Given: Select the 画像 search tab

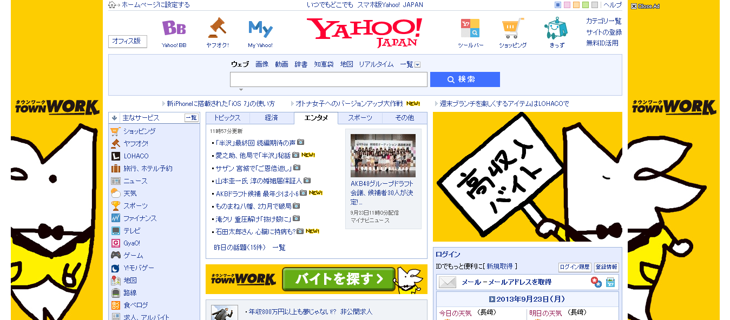Looking at the screenshot, I should (262, 64).
